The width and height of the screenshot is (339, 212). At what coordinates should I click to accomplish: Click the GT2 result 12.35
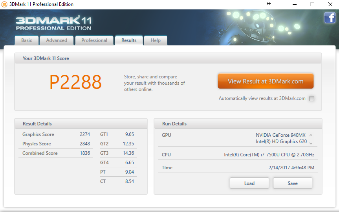pyautogui.click(x=128, y=144)
